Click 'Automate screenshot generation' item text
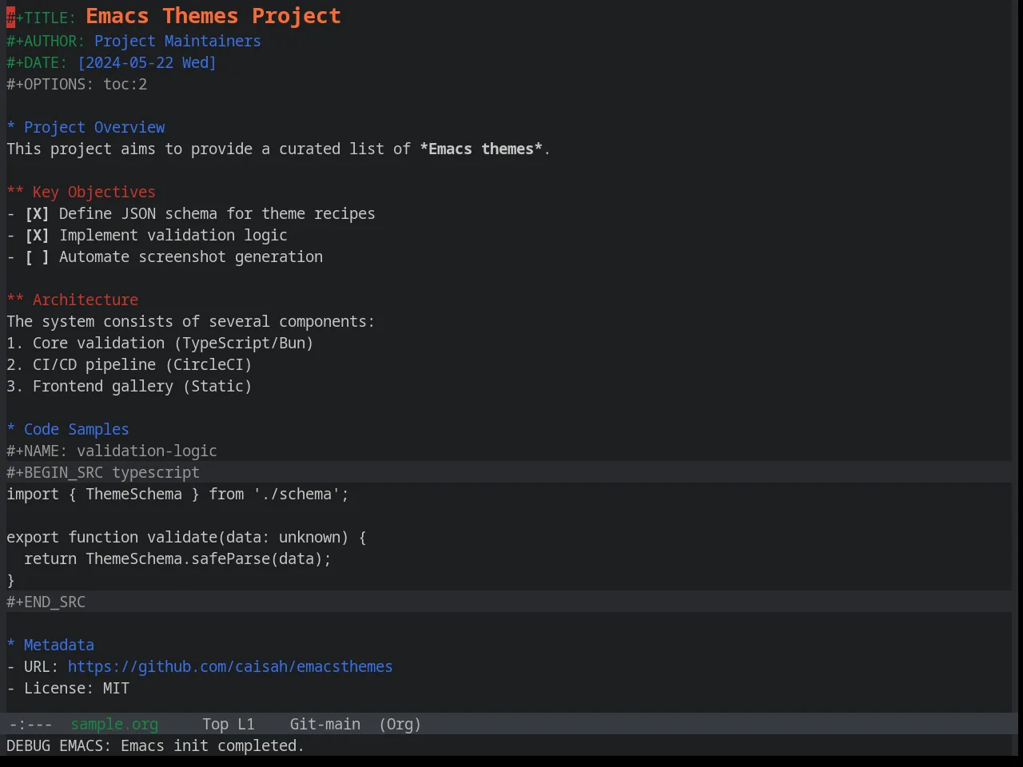Image resolution: width=1023 pixels, height=767 pixels. tap(191, 257)
